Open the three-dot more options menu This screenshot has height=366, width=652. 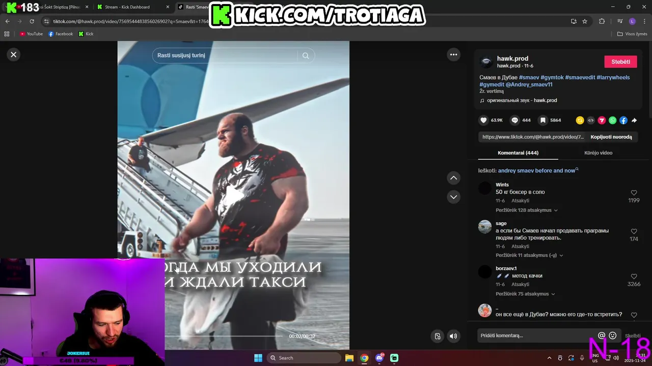(x=453, y=54)
